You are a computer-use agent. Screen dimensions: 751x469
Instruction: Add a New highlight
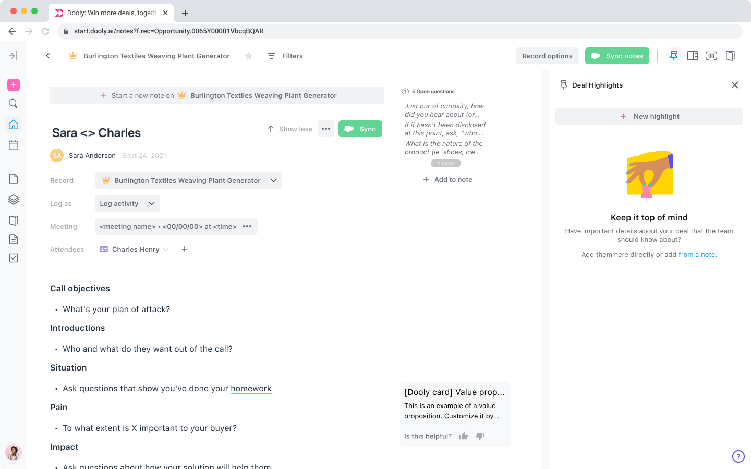649,116
